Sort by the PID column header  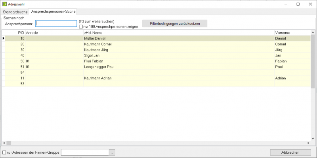(x=15, y=33)
